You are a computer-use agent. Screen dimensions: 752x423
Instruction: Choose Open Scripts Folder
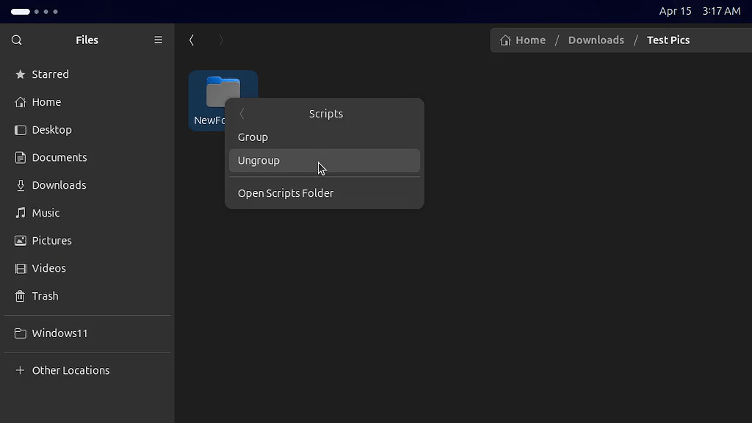click(x=286, y=193)
